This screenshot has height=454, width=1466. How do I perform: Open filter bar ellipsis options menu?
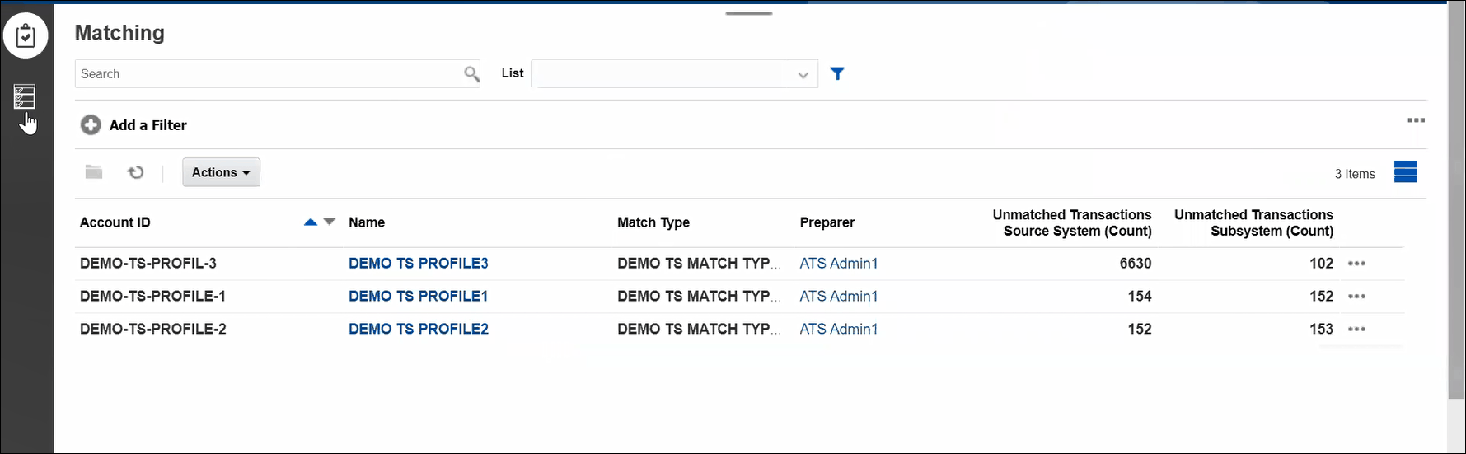coord(1416,120)
